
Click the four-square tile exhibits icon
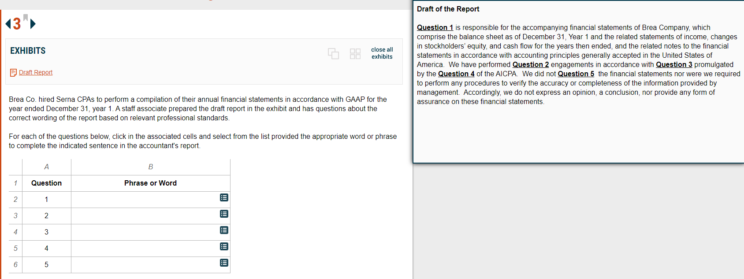pyautogui.click(x=355, y=53)
